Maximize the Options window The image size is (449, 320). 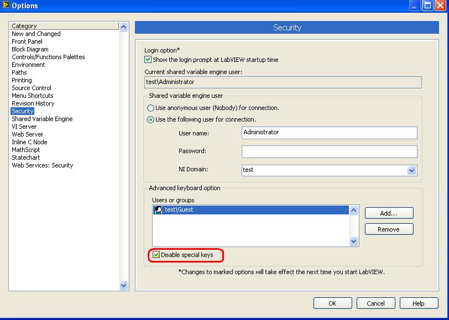coord(428,6)
